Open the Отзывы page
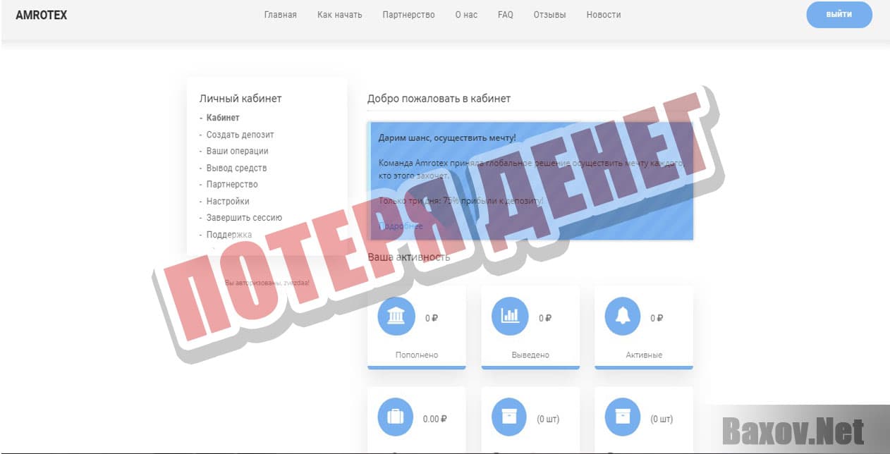Image resolution: width=890 pixels, height=454 pixels. 549,14
